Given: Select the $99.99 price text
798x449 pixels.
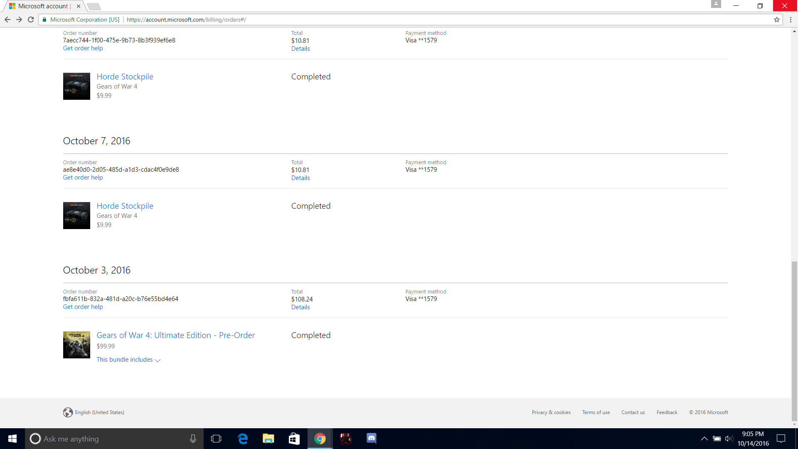Looking at the screenshot, I should coord(106,346).
